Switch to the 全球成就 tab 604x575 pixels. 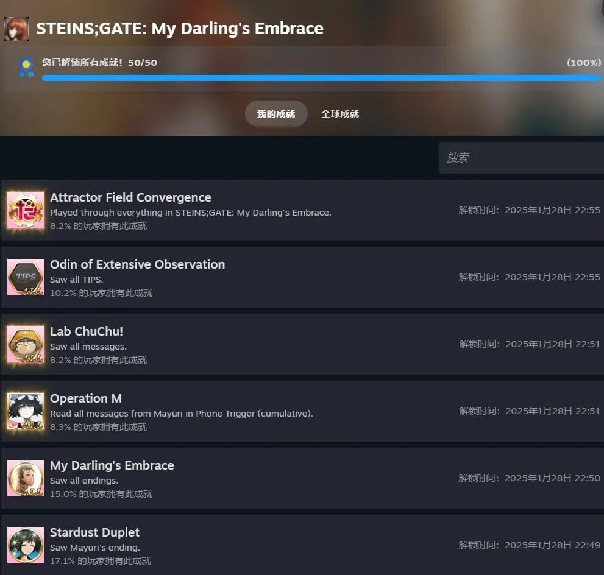click(x=340, y=114)
